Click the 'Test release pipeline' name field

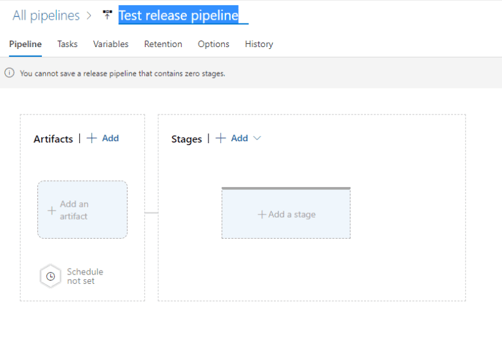178,16
